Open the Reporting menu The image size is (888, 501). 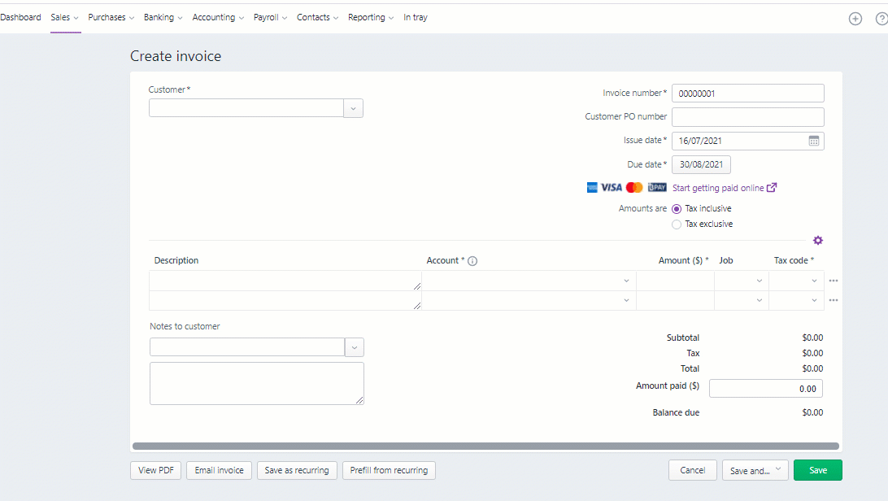click(370, 17)
